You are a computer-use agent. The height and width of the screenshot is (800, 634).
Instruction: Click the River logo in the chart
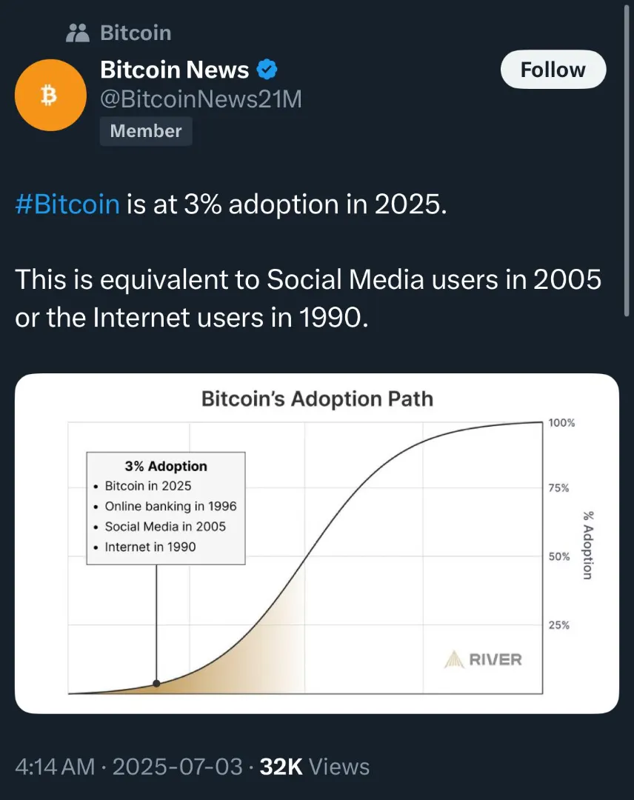click(x=483, y=660)
